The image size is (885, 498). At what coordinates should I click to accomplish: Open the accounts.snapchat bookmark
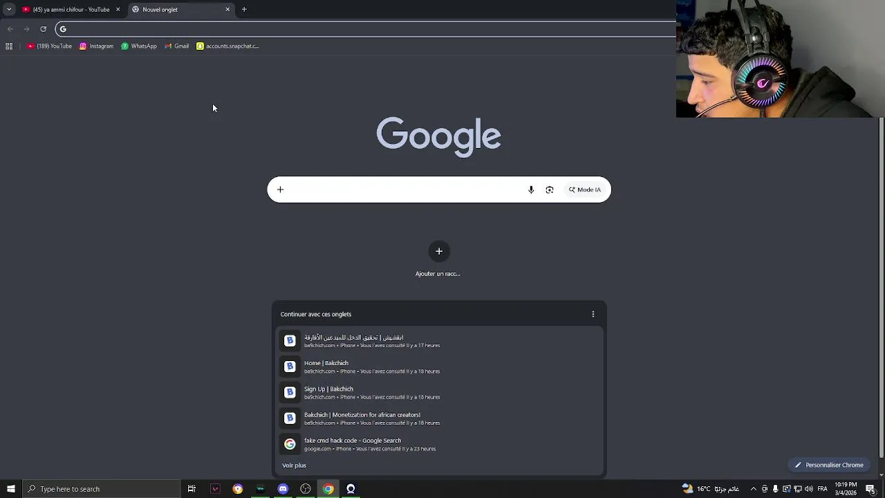pos(227,46)
